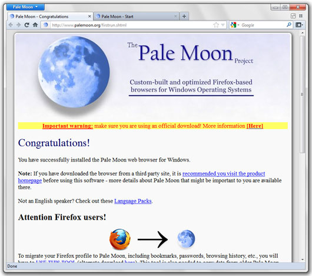Image resolution: width=312 pixels, height=276 pixels.
Task: Maximize the Pale Moon window
Action: pyautogui.click(x=285, y=8)
